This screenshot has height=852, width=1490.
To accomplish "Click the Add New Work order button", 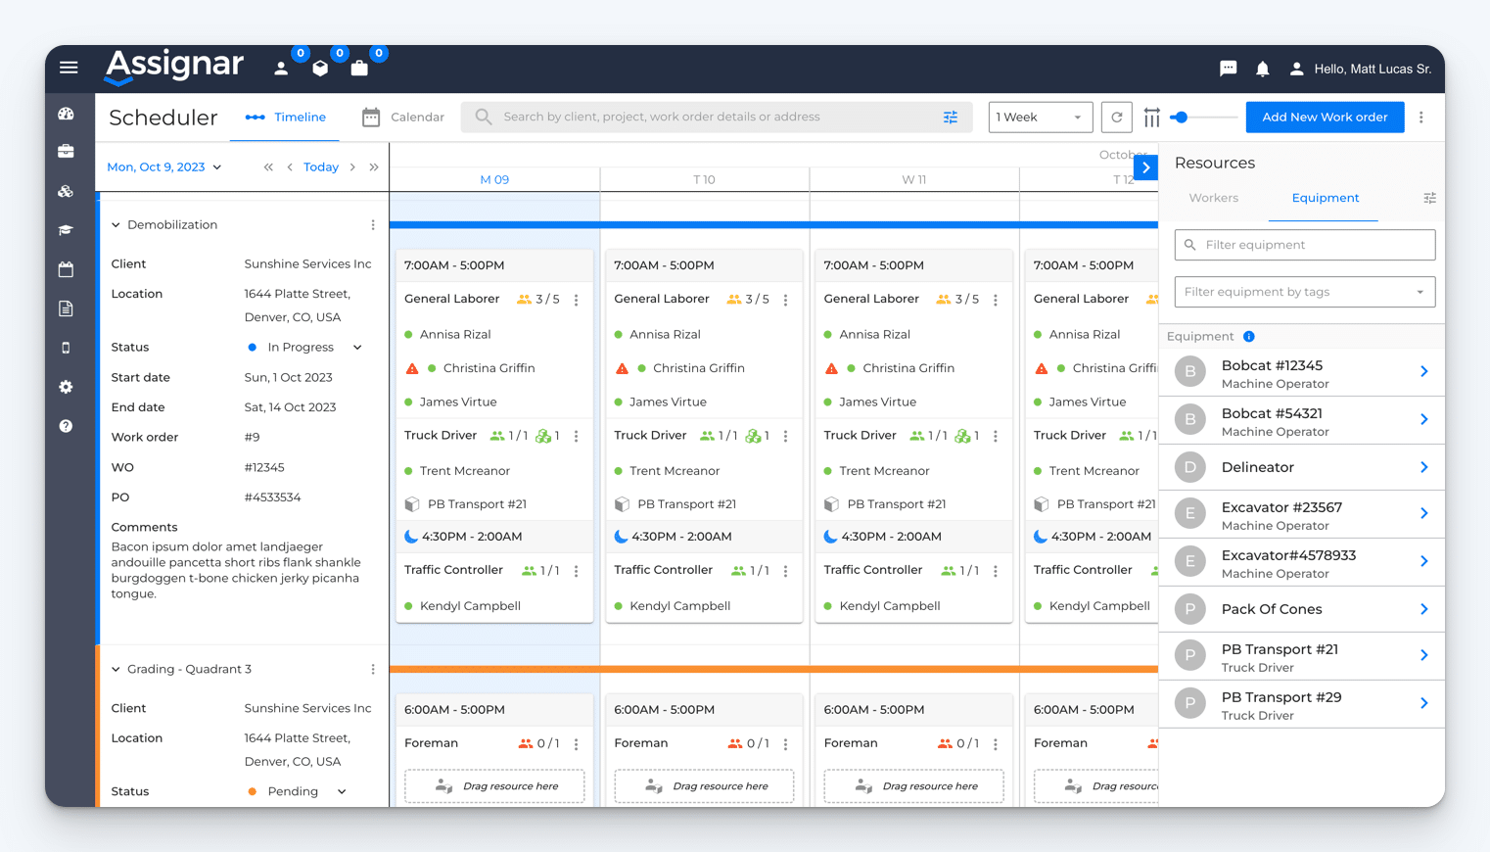I will click(1325, 117).
